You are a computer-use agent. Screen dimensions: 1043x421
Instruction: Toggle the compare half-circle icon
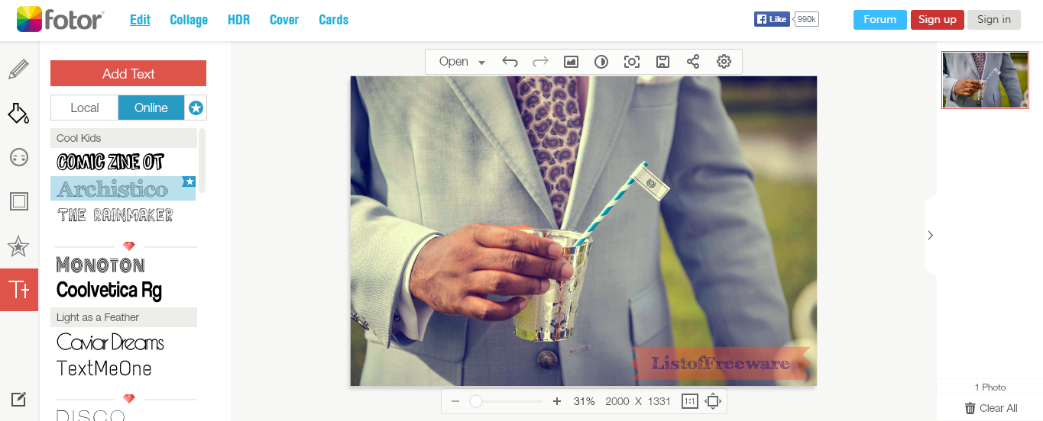[601, 62]
